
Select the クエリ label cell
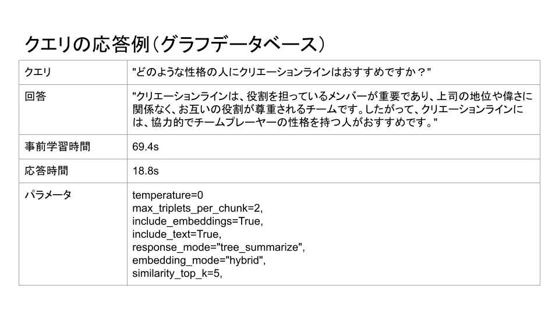(x=73, y=72)
